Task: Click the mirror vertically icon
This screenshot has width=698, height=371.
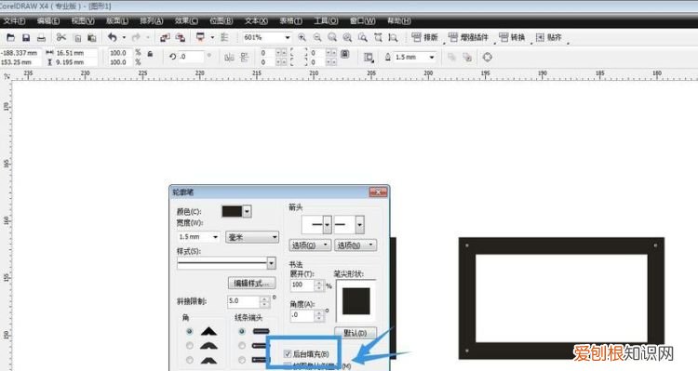Action: tap(244, 57)
